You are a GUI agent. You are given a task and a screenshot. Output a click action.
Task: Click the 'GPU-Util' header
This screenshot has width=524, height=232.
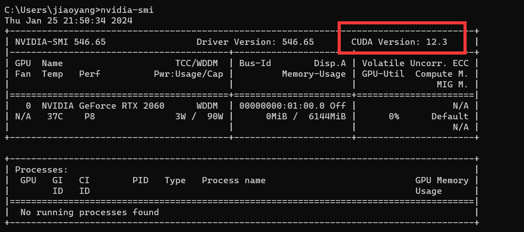(x=383, y=74)
